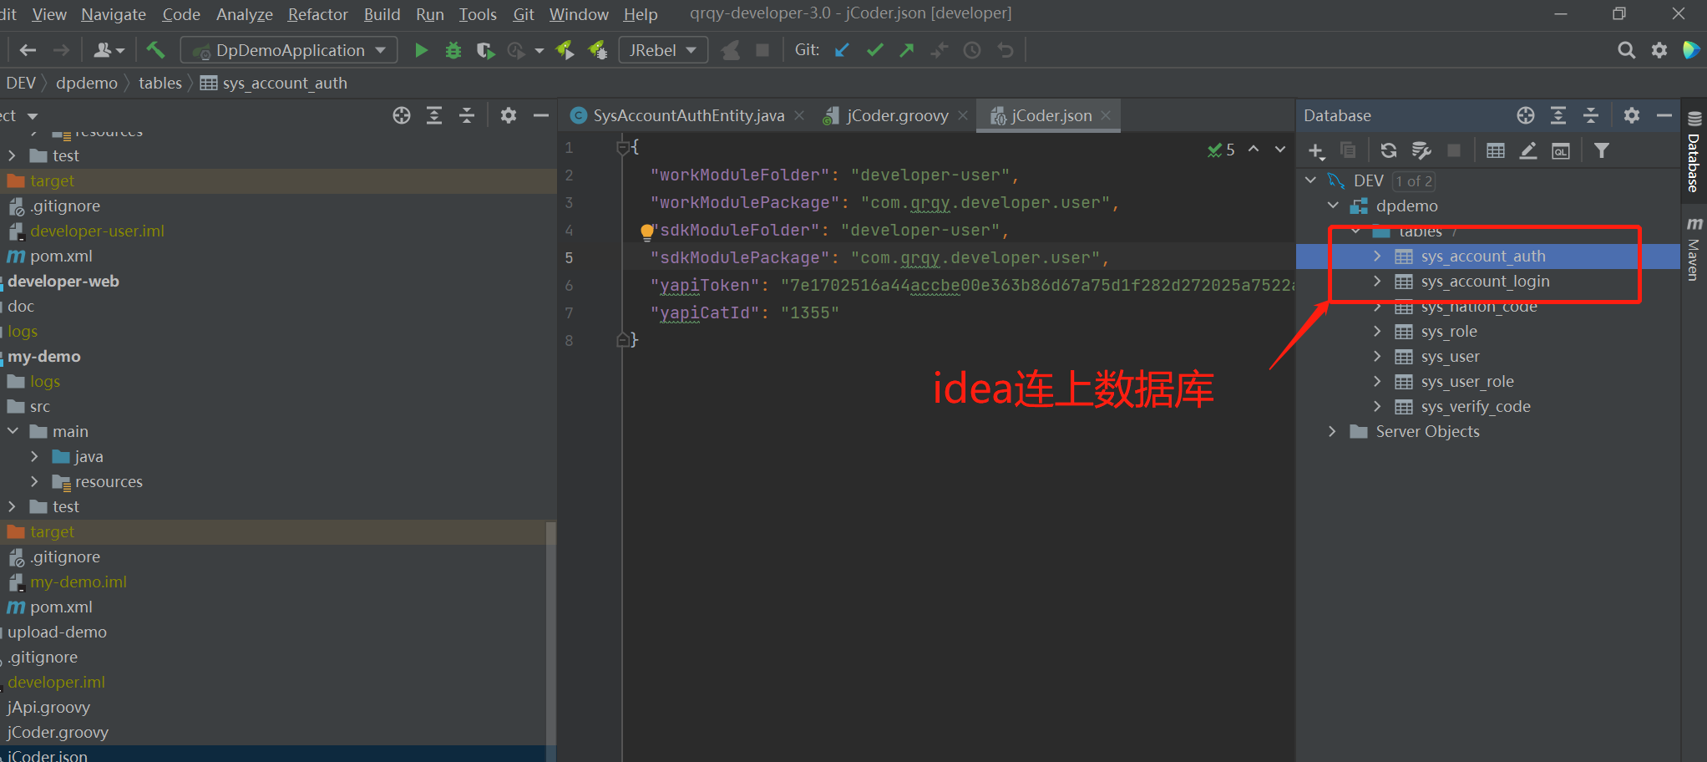Refresh the database with sync icon
The width and height of the screenshot is (1707, 762).
tap(1388, 150)
